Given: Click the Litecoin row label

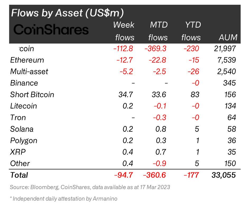Looking at the screenshot, I should [x=24, y=106].
